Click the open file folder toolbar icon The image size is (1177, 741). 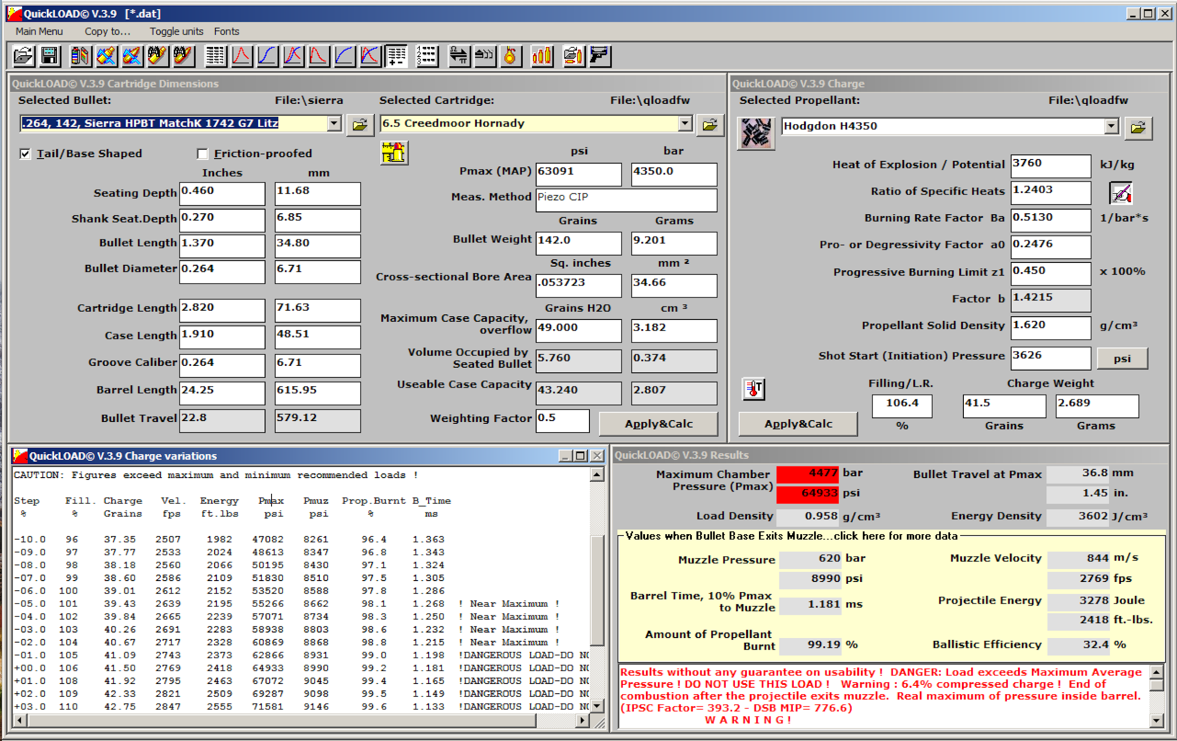[23, 56]
